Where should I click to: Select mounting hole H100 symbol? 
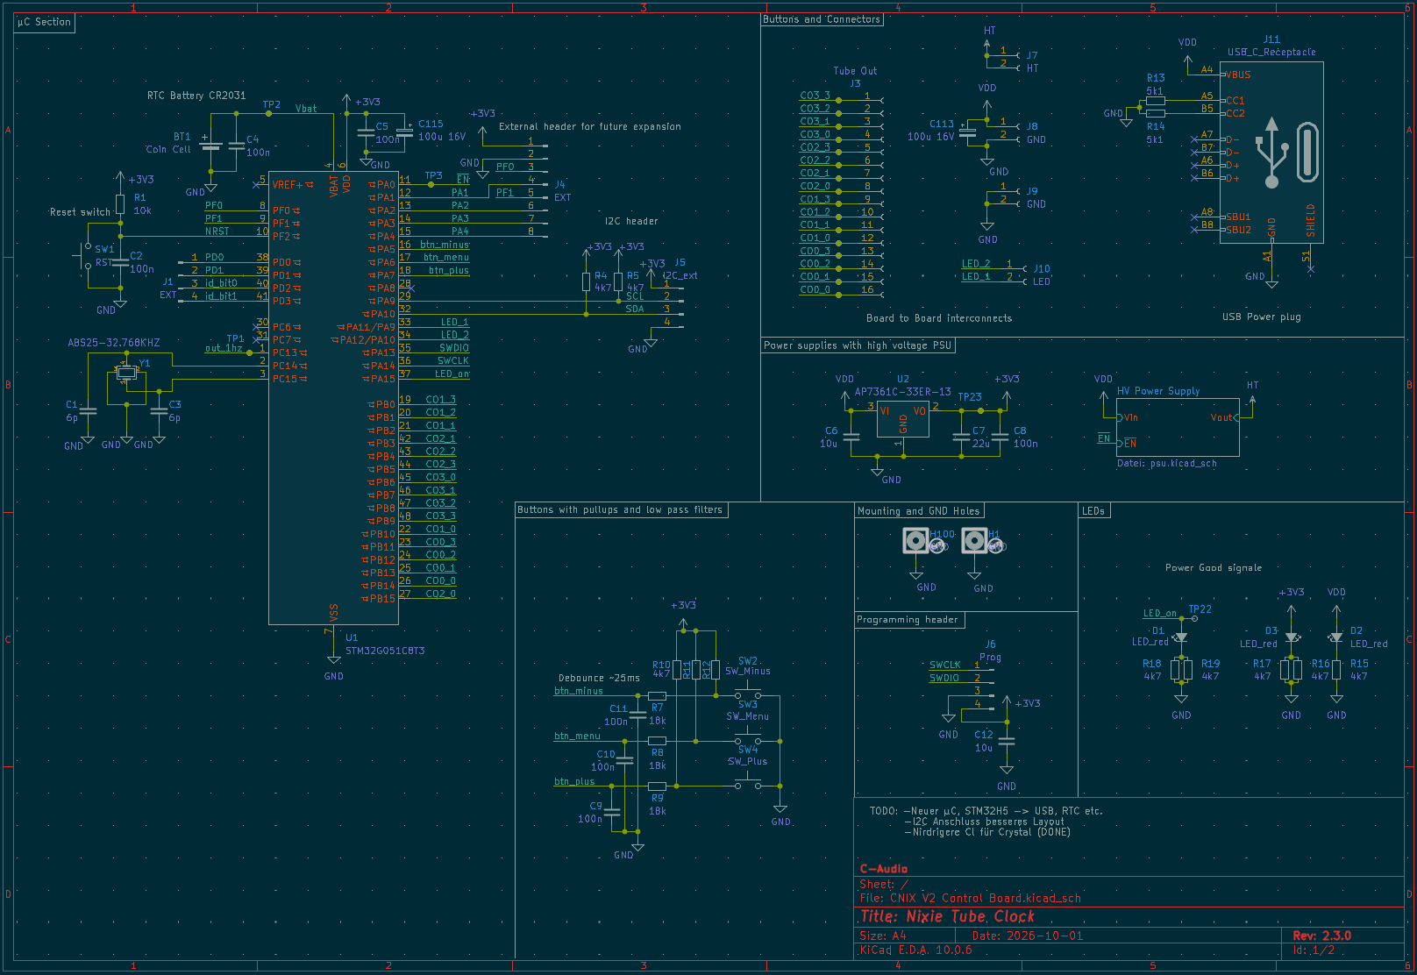click(x=916, y=541)
